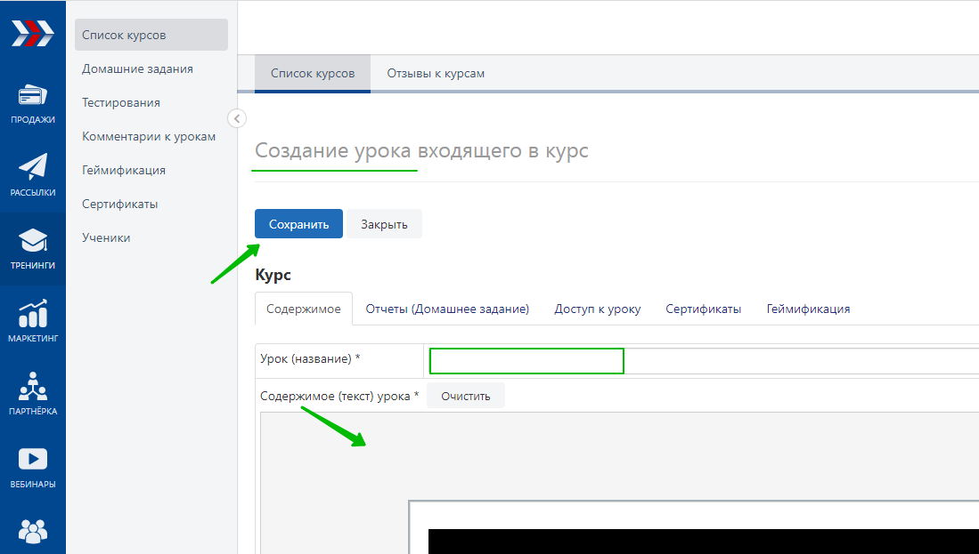
Task: Switch to the Отзывы к курсам tab
Action: 436,74
